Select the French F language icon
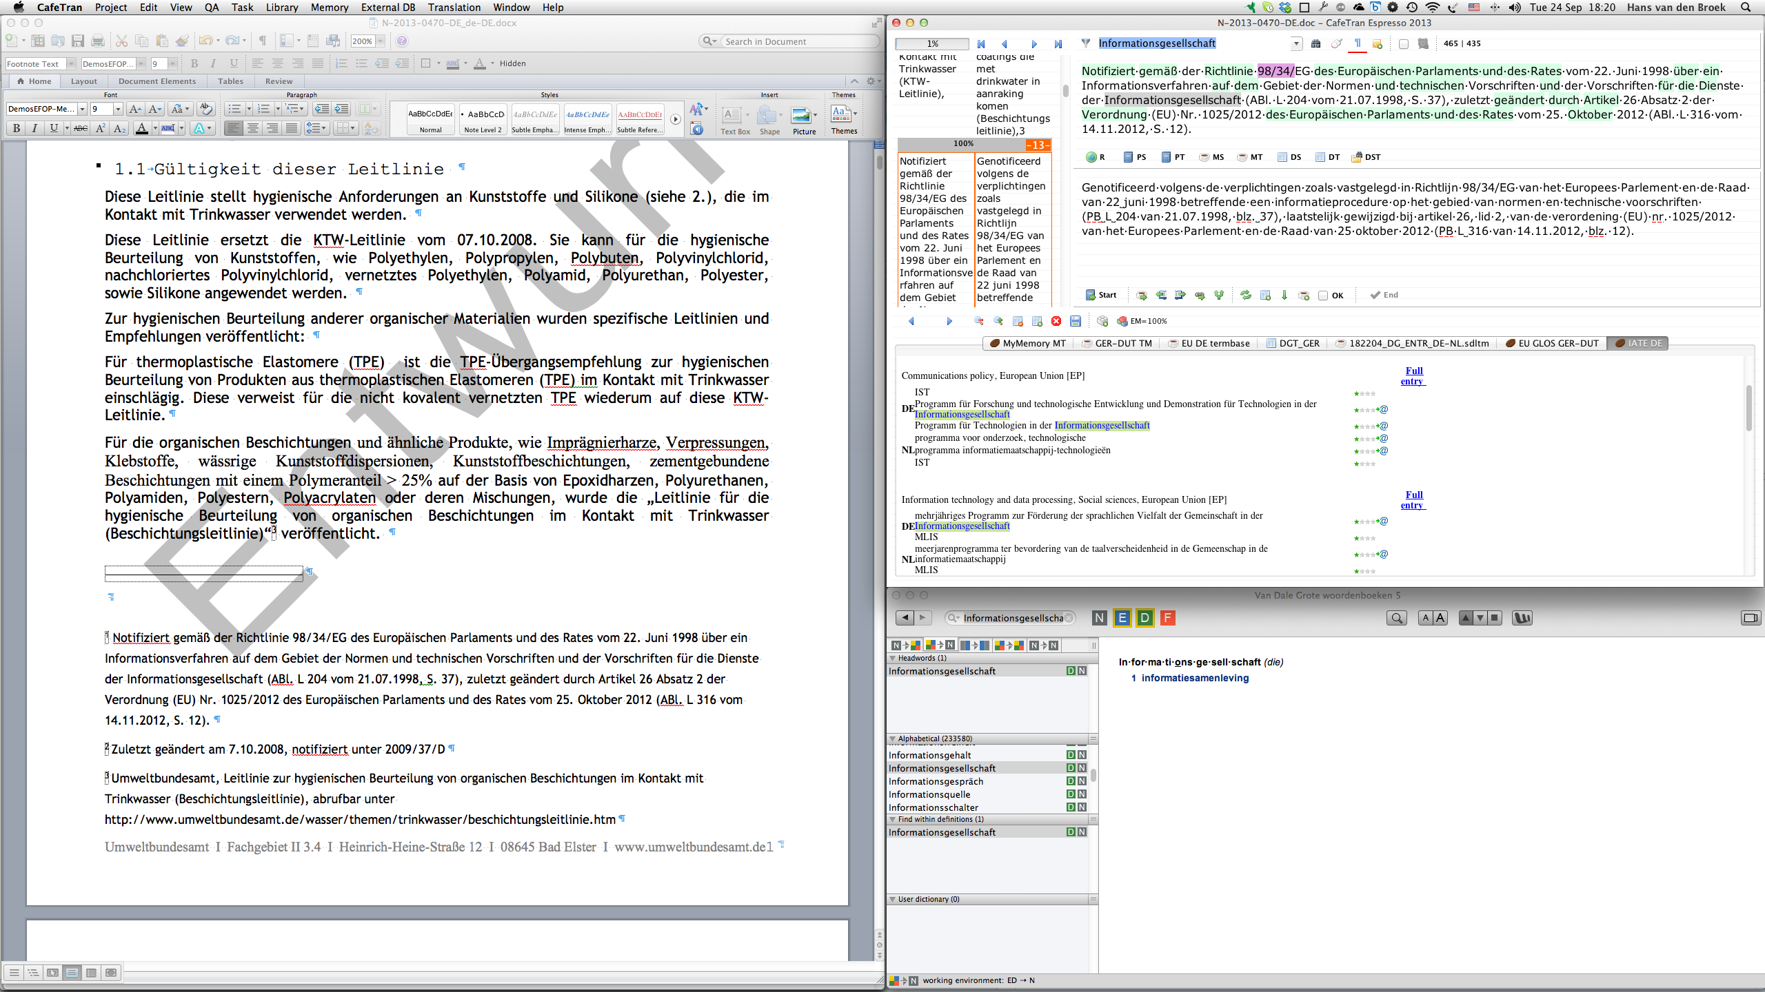1765x992 pixels. pyautogui.click(x=1167, y=618)
